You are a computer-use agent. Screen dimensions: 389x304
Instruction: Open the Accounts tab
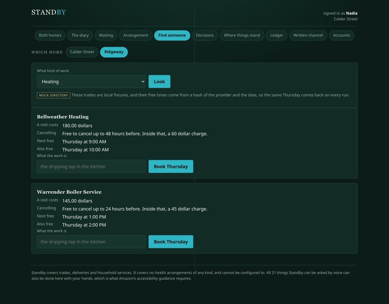[341, 35]
